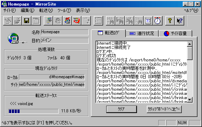Click the open site folder toolbar icon
202x127 pixels.
[17, 21]
